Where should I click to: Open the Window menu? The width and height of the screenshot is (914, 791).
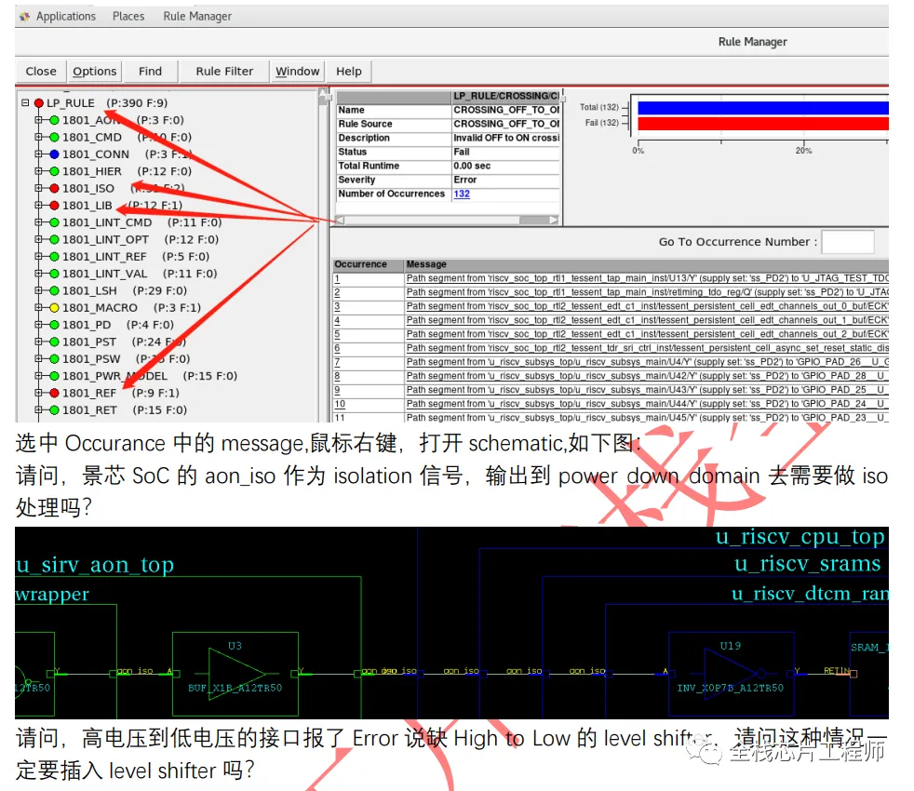pyautogui.click(x=297, y=71)
